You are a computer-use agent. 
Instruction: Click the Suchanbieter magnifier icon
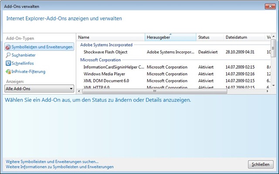[8, 55]
